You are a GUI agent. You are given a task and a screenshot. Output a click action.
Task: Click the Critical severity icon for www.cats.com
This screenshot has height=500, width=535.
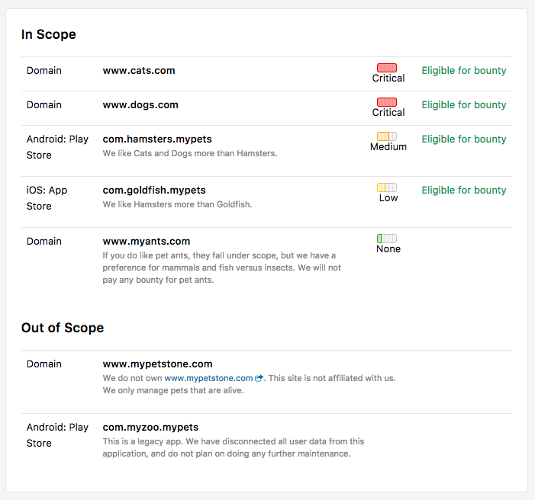(387, 69)
